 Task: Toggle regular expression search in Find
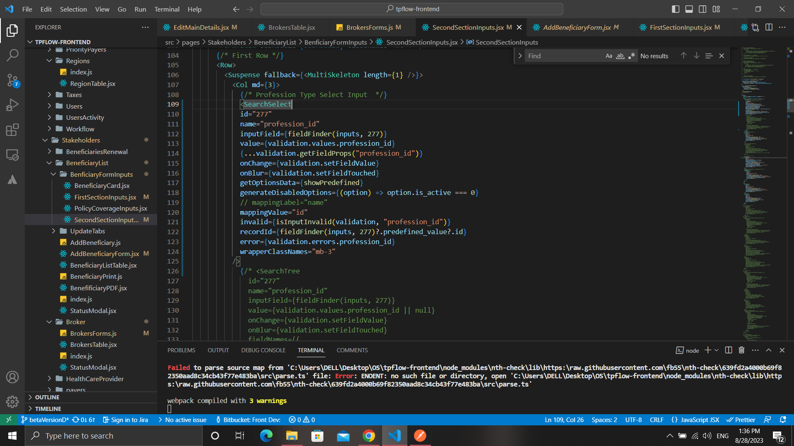pyautogui.click(x=631, y=56)
